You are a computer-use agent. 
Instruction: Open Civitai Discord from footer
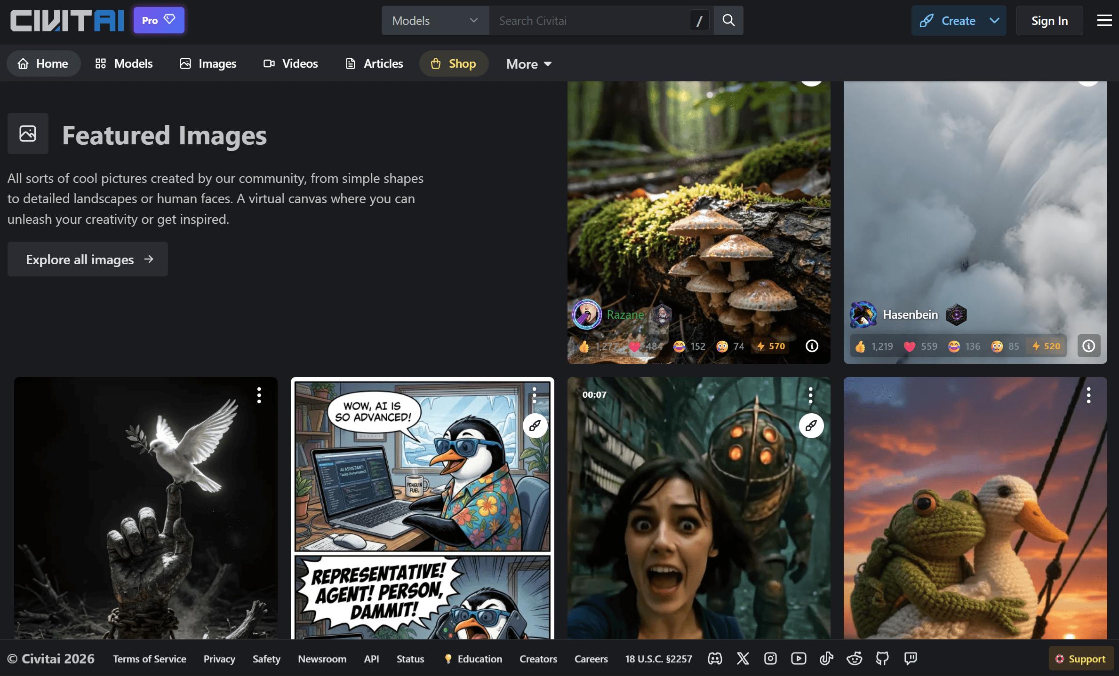(715, 659)
